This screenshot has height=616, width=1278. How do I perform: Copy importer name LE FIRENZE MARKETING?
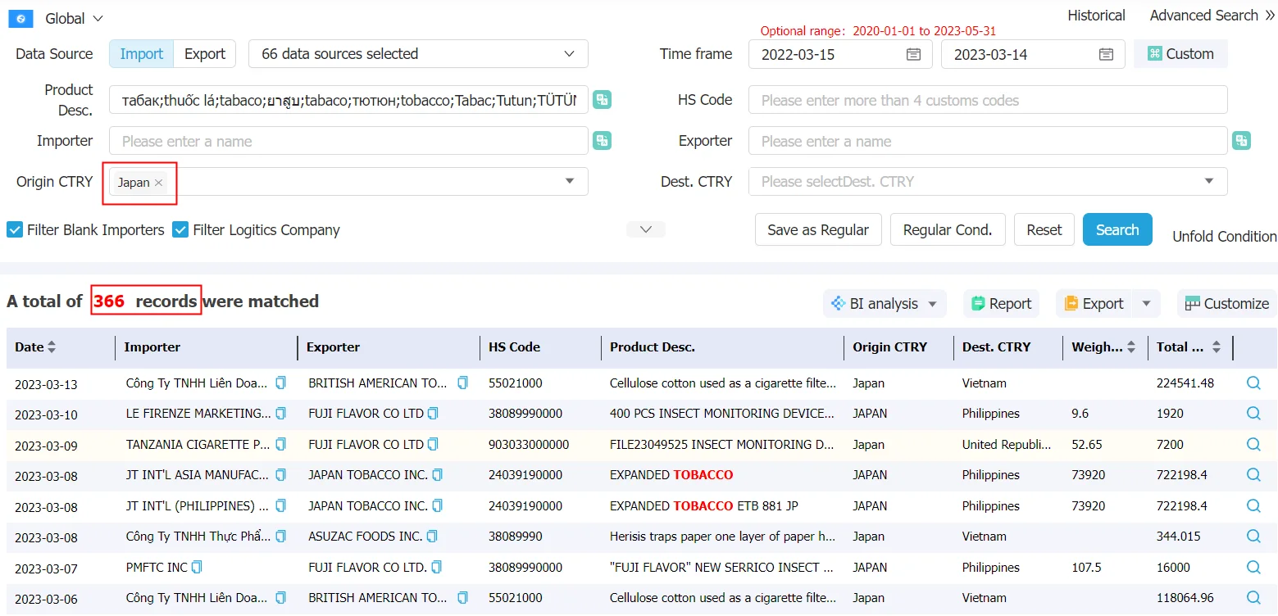[x=281, y=414]
